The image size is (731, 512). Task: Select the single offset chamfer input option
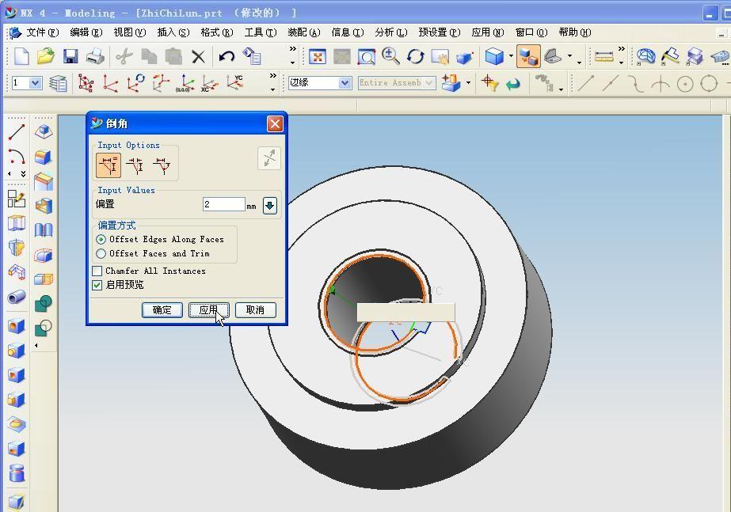pos(109,165)
